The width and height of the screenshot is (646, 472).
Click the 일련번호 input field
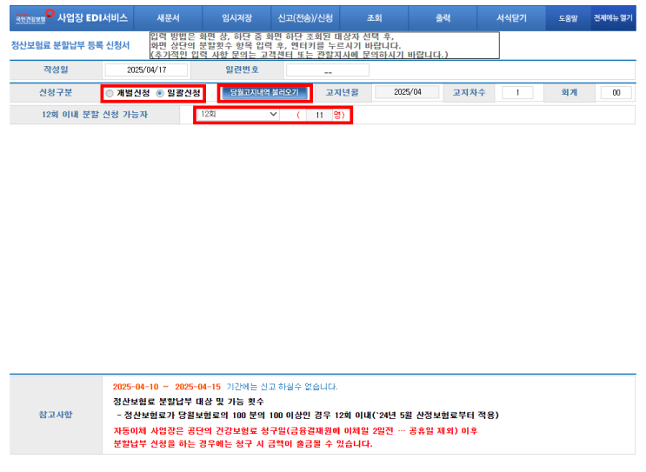[x=328, y=70]
